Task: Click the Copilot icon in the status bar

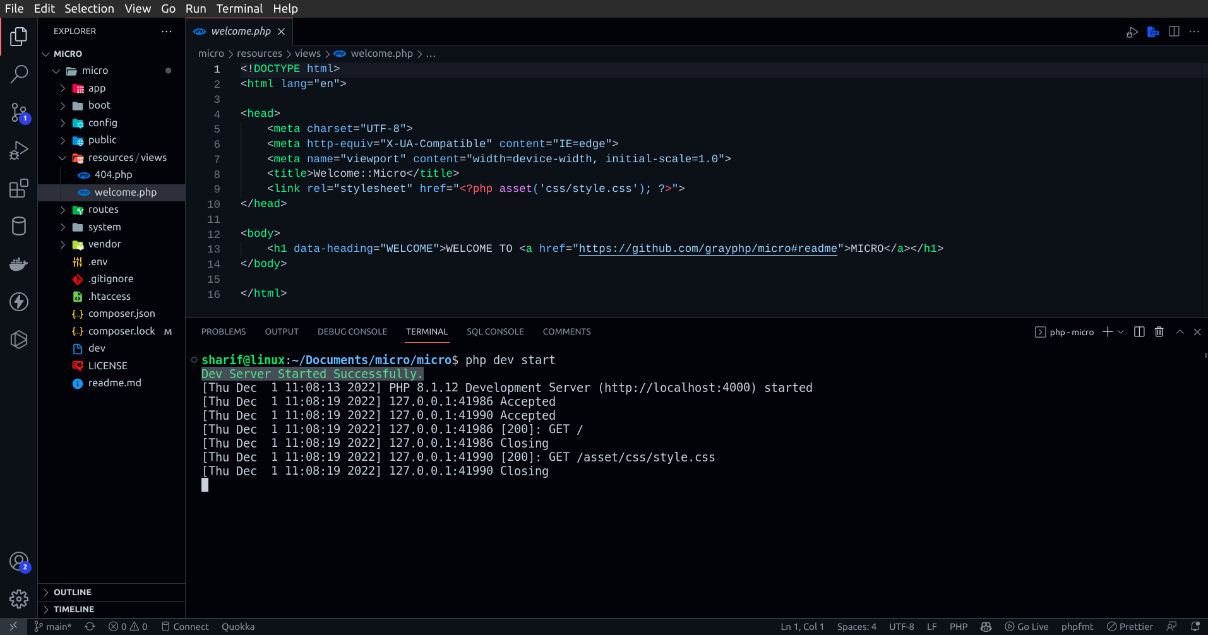Action: click(x=986, y=627)
